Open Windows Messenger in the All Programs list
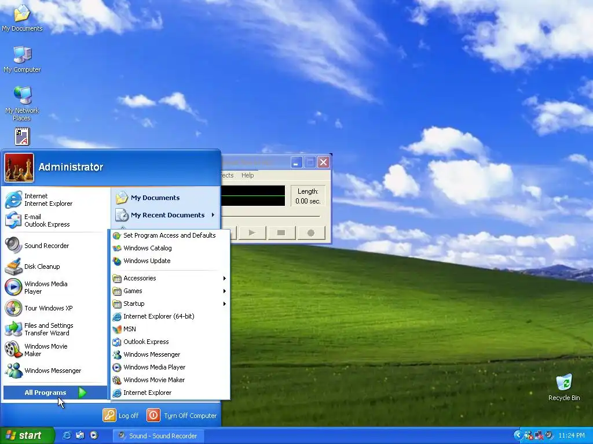 (170, 354)
